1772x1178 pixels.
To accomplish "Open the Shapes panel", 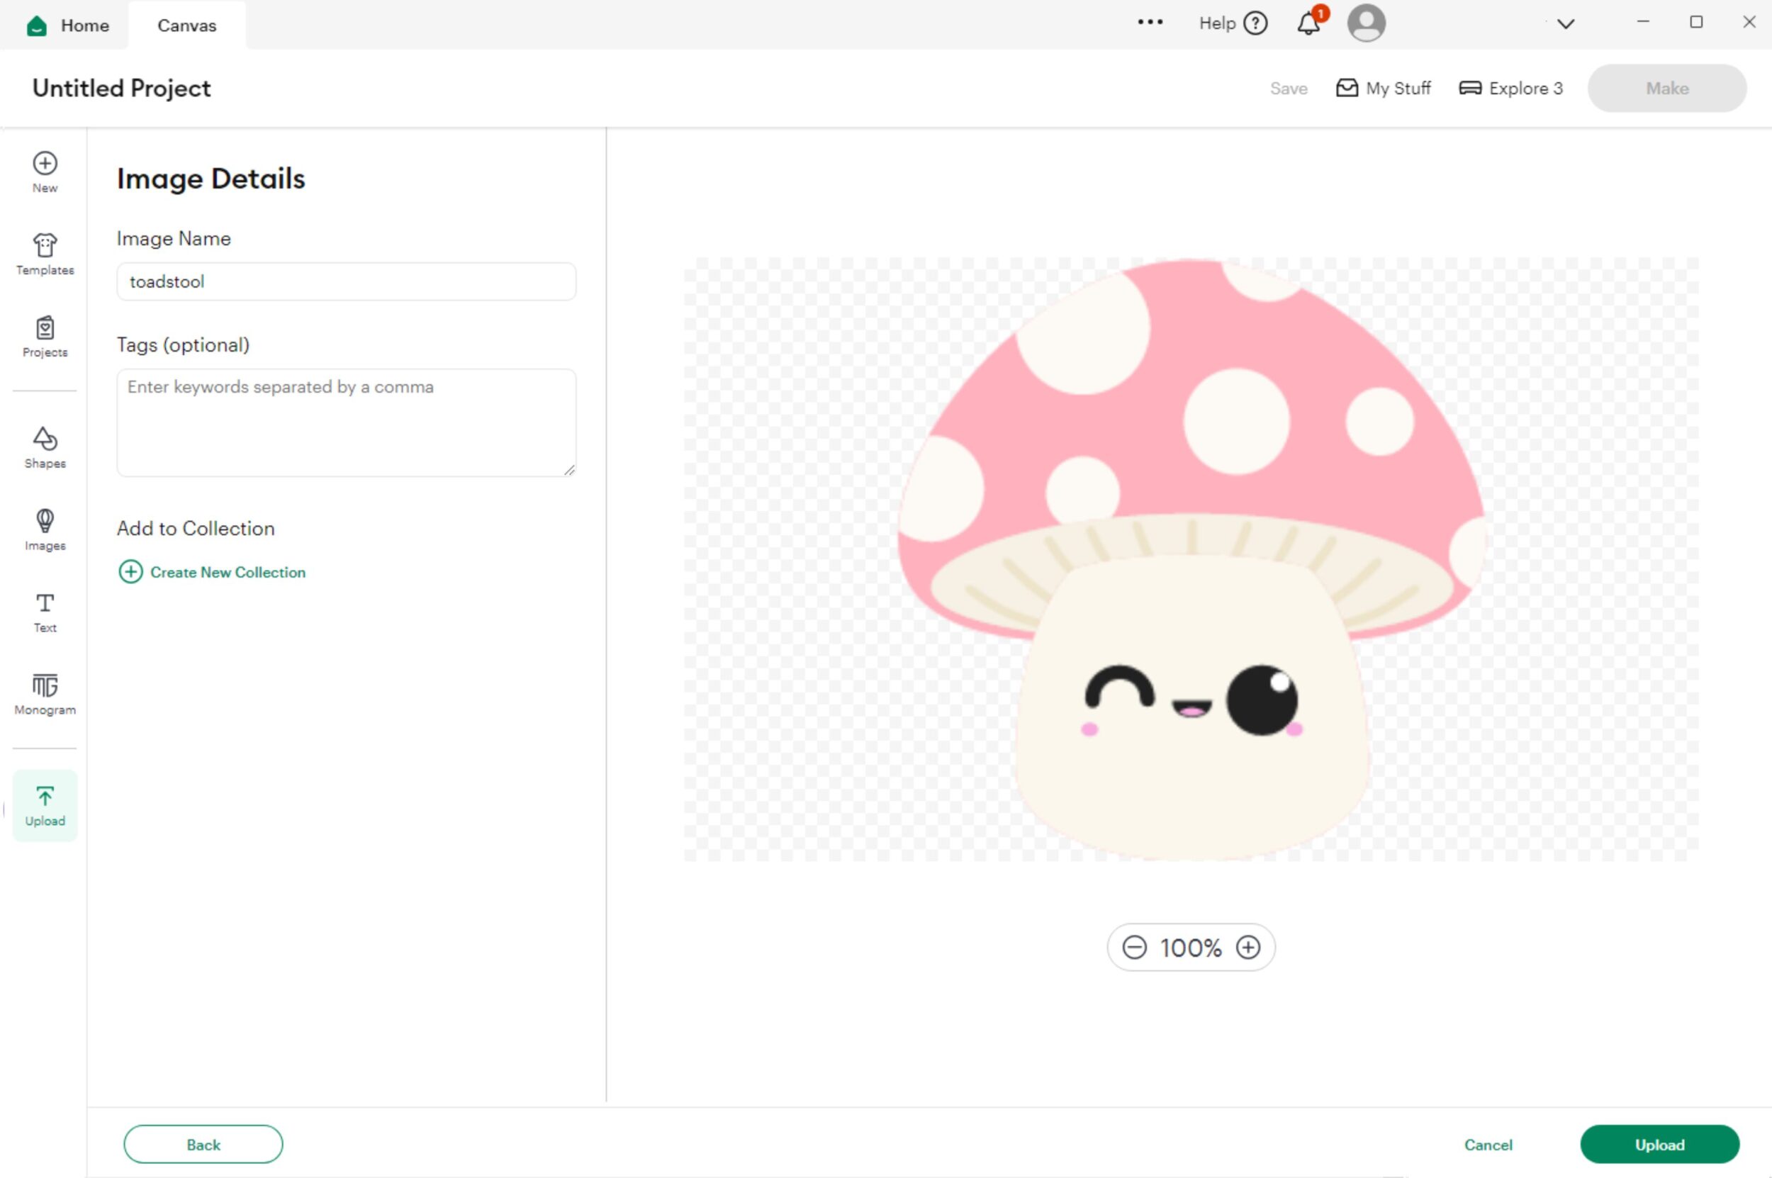I will [45, 447].
